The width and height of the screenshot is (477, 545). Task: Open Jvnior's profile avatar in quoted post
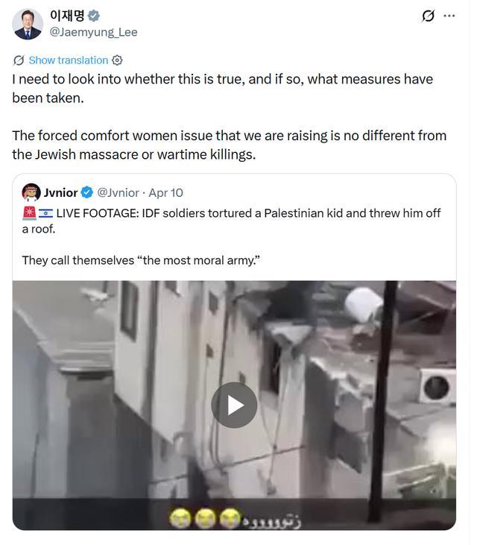click(x=31, y=192)
